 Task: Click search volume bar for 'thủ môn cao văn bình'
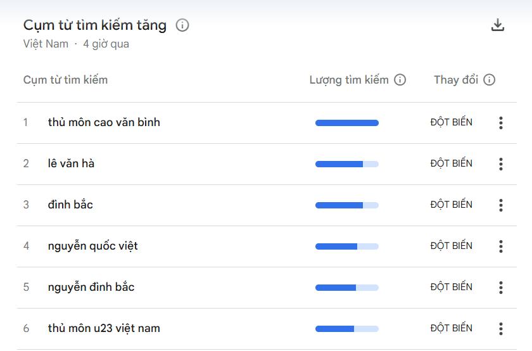point(346,123)
